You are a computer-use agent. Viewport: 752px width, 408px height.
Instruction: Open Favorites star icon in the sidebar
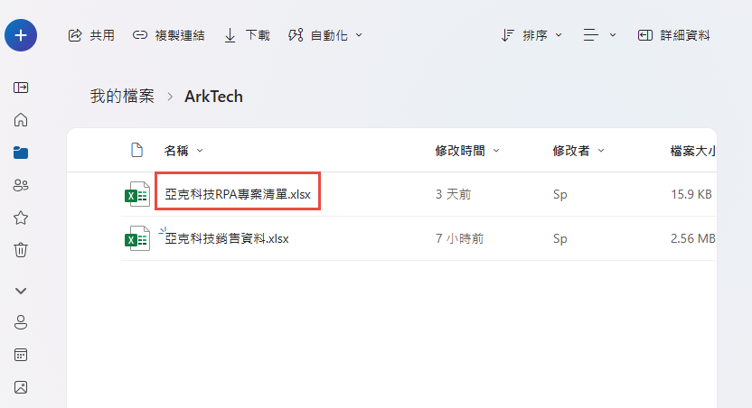pos(21,218)
